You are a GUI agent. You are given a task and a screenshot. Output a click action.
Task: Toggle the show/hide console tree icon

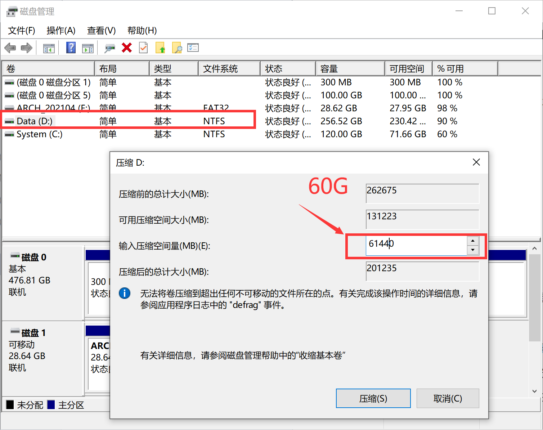(x=49, y=48)
